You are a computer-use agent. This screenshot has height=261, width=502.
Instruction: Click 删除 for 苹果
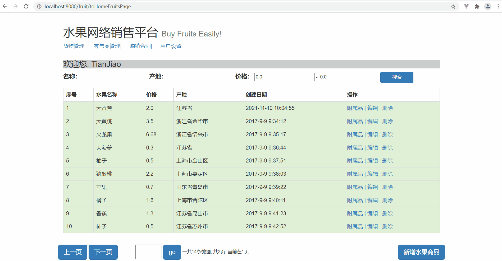click(x=387, y=187)
